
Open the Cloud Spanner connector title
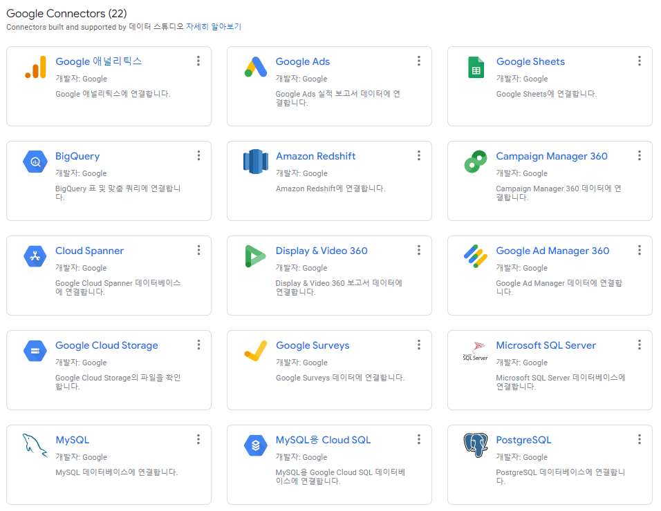coord(89,251)
